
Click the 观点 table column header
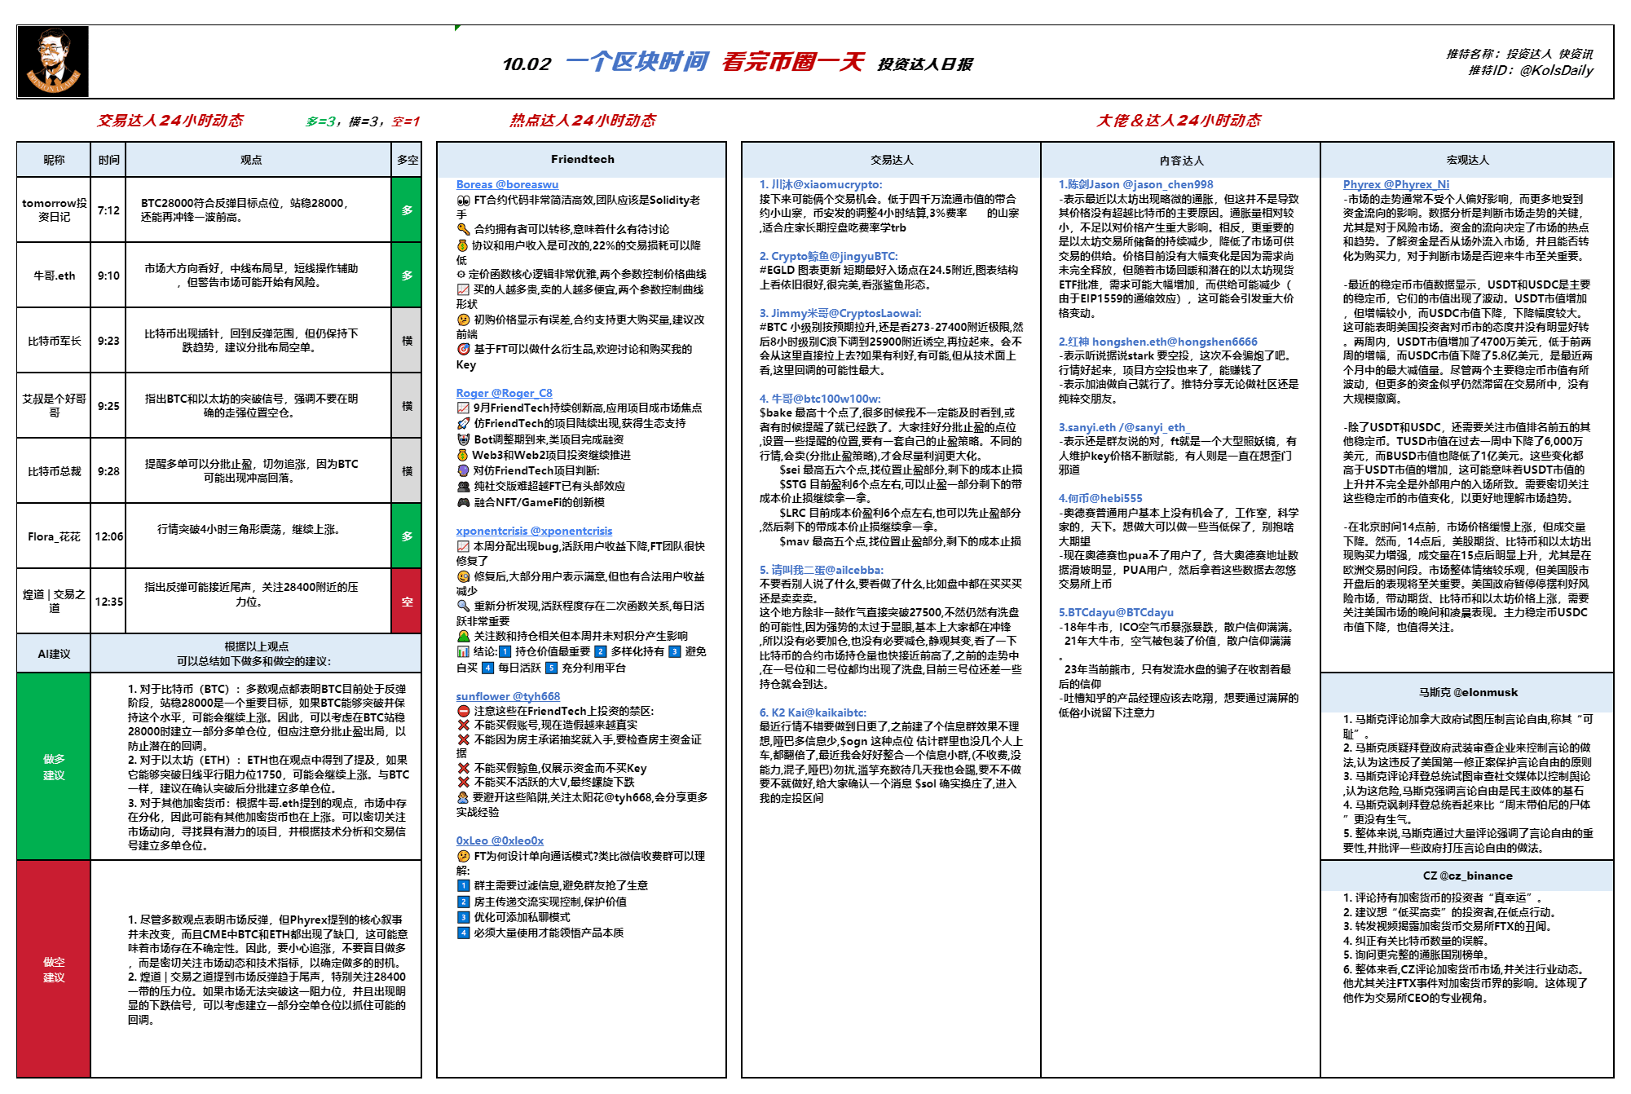[258, 160]
